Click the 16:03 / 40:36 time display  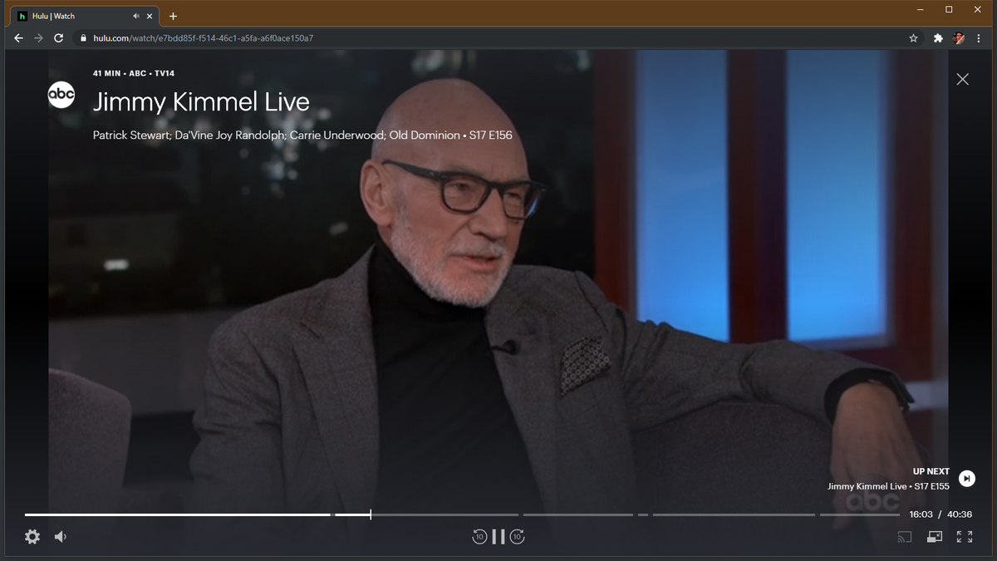941,514
